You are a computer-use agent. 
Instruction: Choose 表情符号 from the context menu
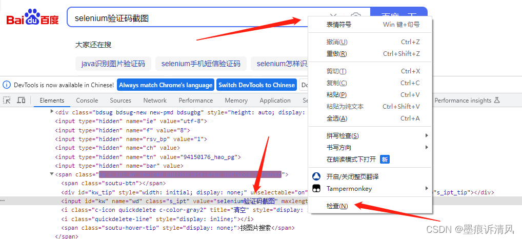pyautogui.click(x=370, y=24)
